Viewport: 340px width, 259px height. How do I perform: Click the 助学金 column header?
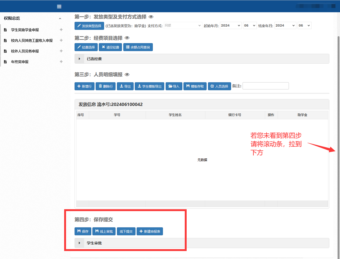(302, 115)
